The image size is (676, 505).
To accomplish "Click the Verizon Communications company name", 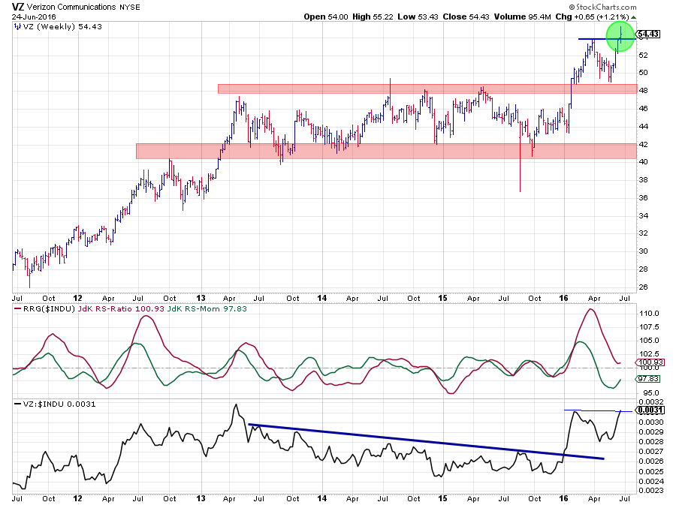I will 71,7.
